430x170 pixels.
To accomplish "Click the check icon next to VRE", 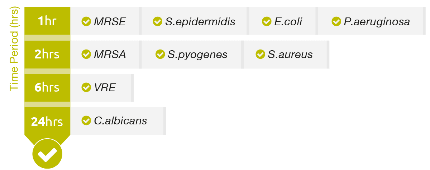I will pos(86,87).
